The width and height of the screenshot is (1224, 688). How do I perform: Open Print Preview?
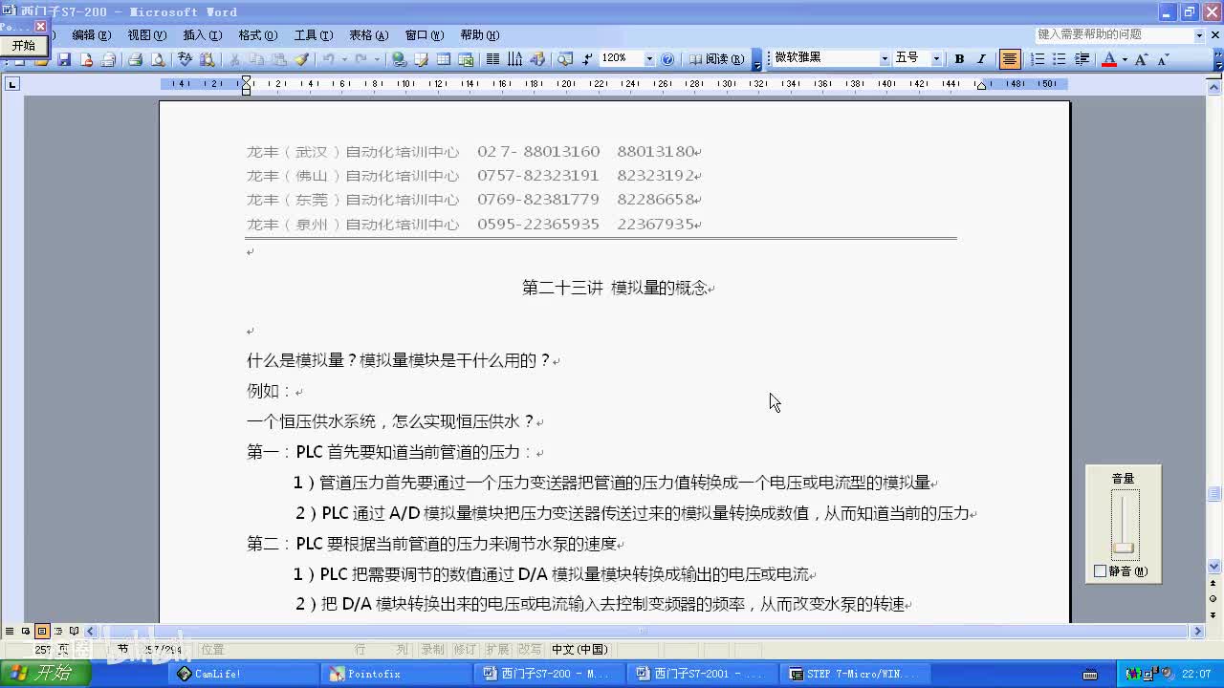click(x=158, y=59)
